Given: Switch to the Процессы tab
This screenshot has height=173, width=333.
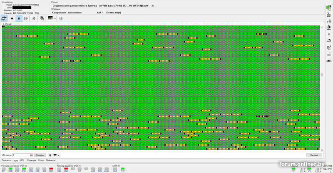Looking at the screenshot, I should tap(51, 160).
